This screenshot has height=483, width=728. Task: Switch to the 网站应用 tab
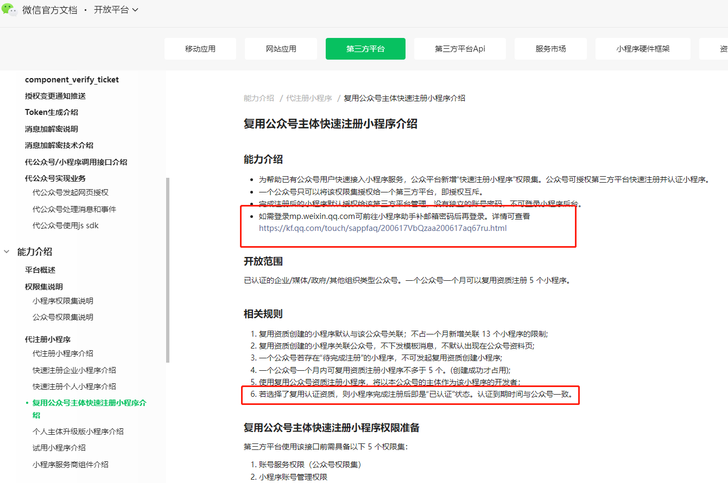click(281, 49)
